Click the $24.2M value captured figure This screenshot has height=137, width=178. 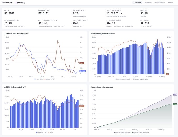click(x=111, y=23)
